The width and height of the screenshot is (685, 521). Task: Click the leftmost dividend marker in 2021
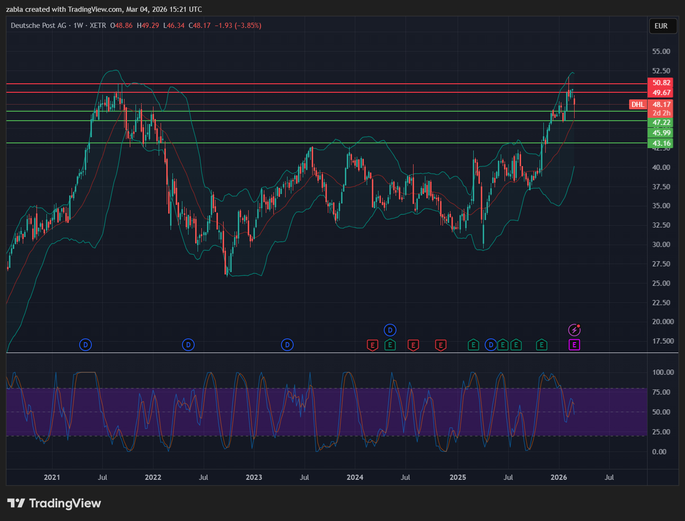pos(85,345)
